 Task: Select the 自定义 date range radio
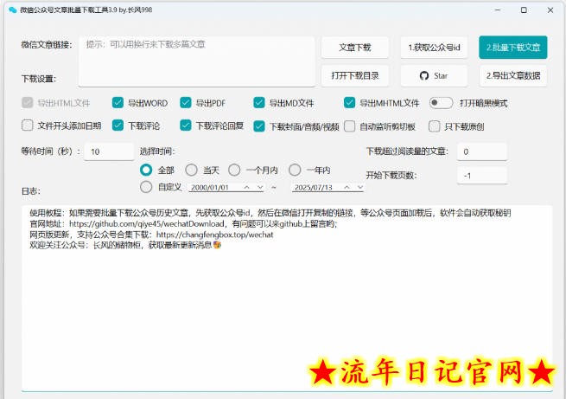pos(146,187)
